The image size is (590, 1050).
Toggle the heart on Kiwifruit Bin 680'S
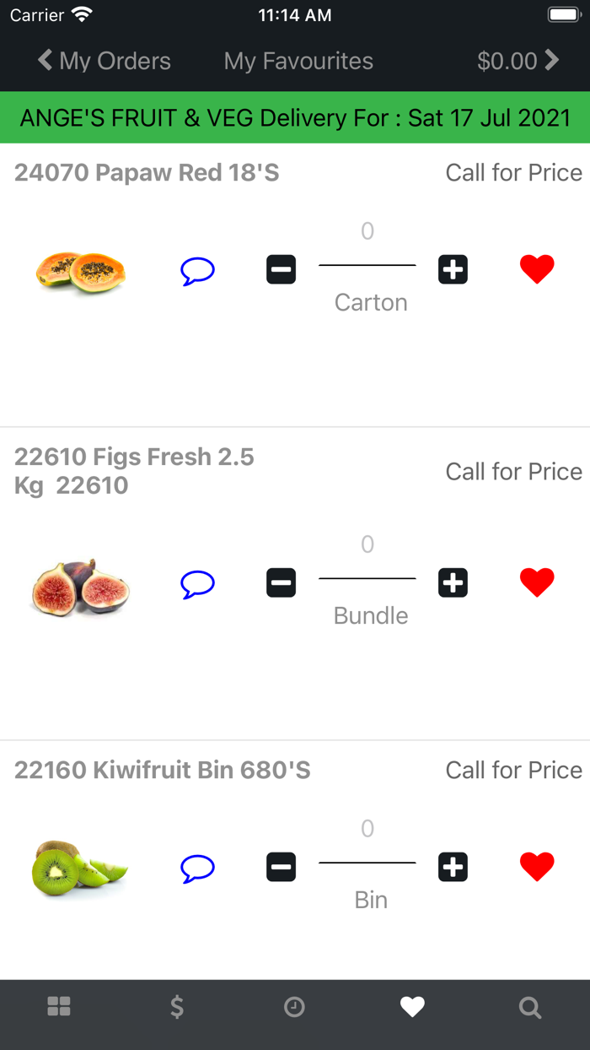pos(537,865)
